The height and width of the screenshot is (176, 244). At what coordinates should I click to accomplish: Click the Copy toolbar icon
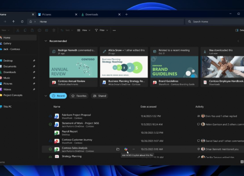pos(25,30)
